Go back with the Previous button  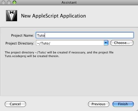pyautogui.click(x=99, y=104)
